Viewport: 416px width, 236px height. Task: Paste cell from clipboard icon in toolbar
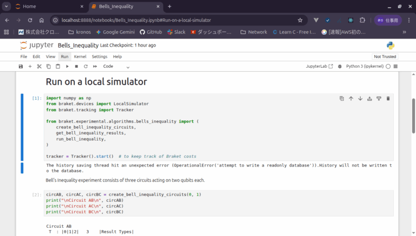58,66
